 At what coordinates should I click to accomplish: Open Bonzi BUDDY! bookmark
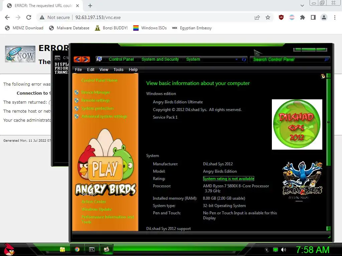(111, 28)
